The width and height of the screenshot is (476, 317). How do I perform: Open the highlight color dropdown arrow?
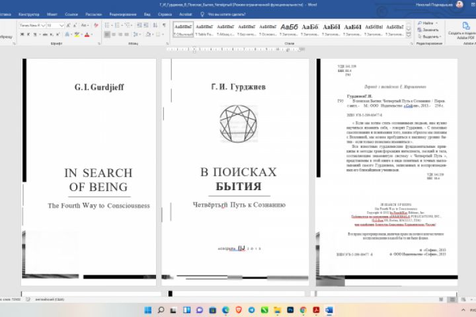(82, 34)
